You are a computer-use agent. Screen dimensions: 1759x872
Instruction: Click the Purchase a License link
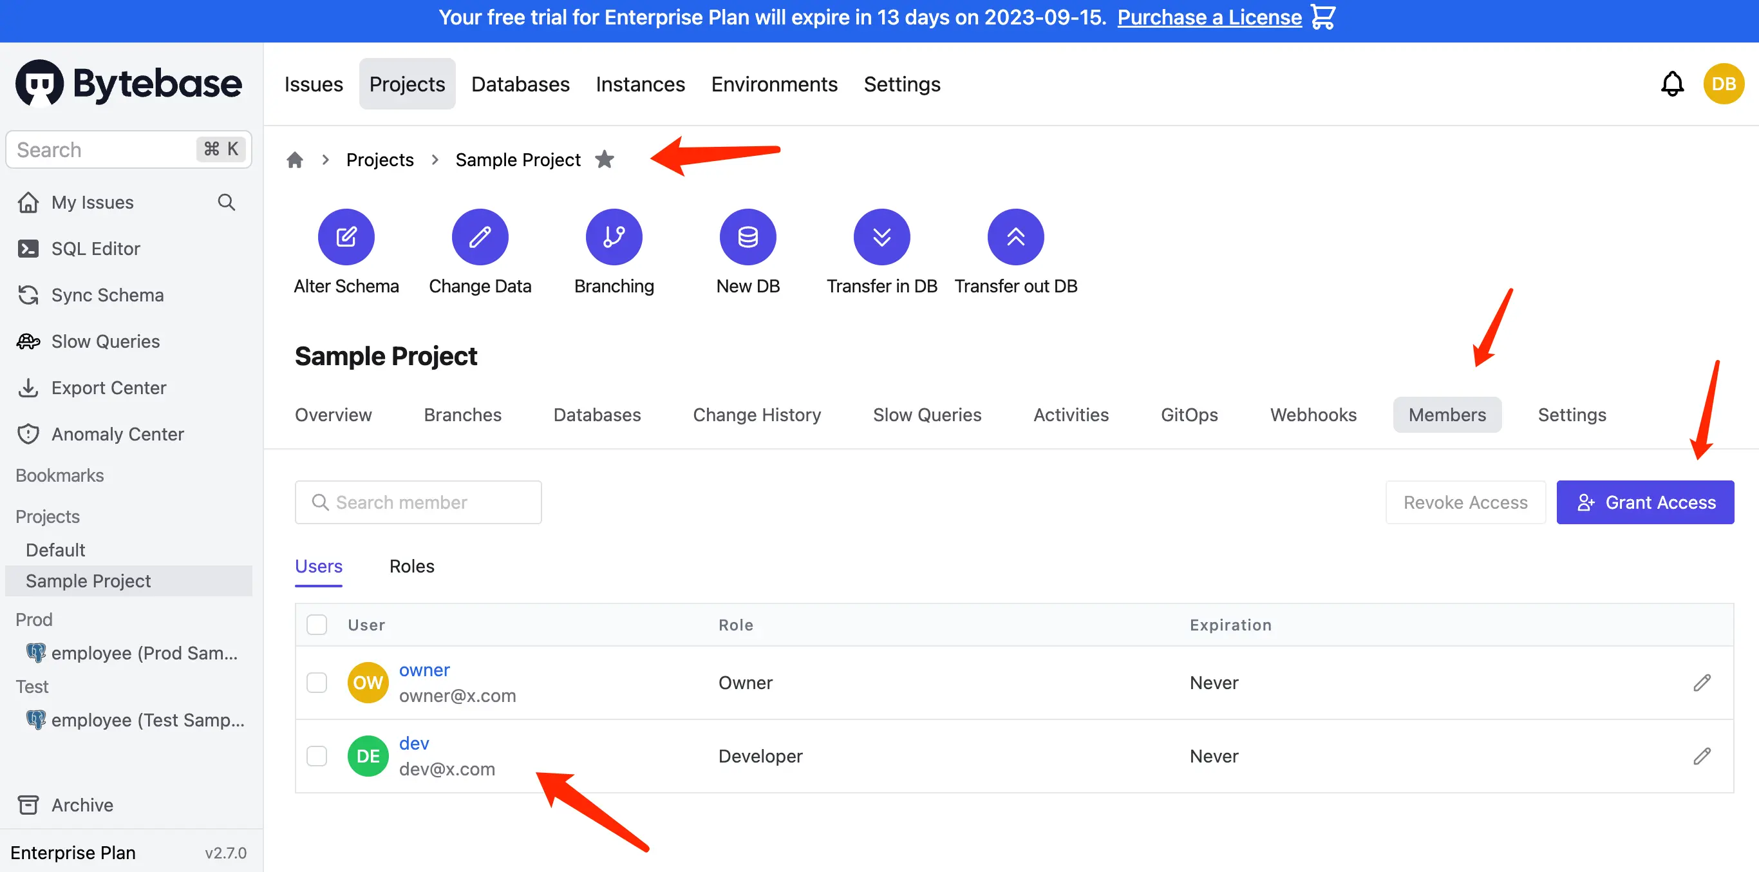(1209, 17)
